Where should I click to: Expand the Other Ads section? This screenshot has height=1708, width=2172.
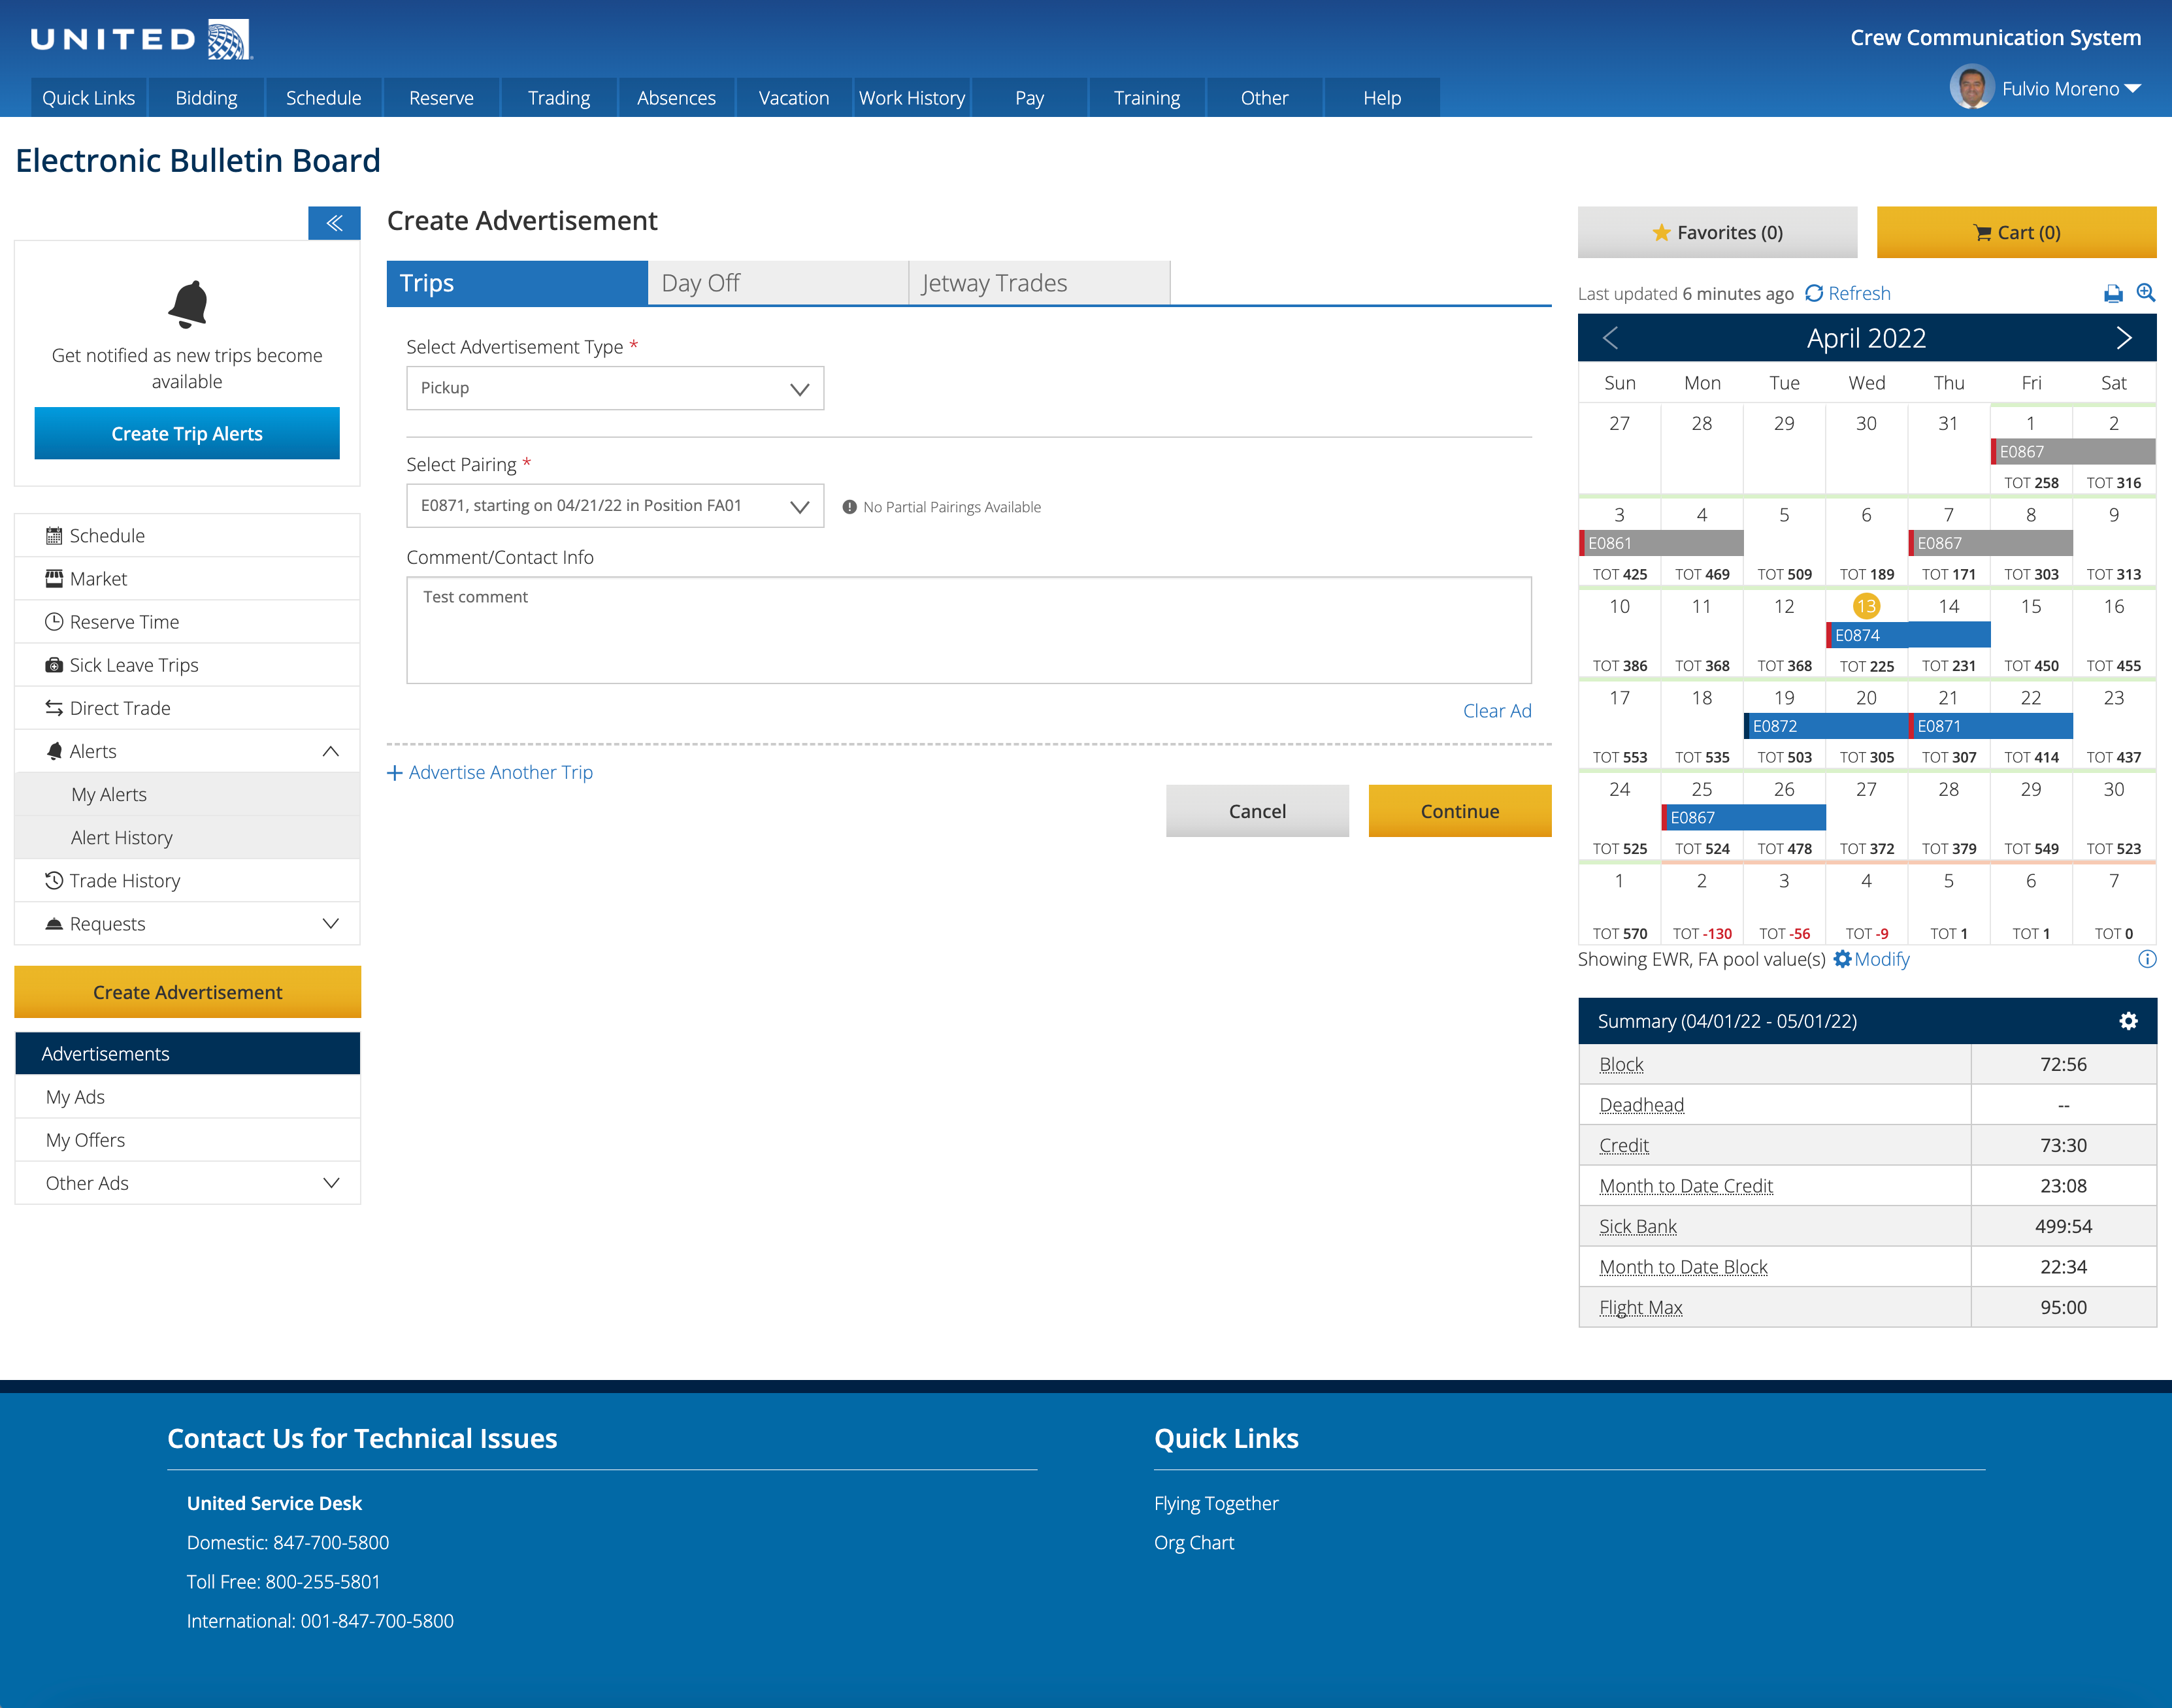(x=331, y=1183)
